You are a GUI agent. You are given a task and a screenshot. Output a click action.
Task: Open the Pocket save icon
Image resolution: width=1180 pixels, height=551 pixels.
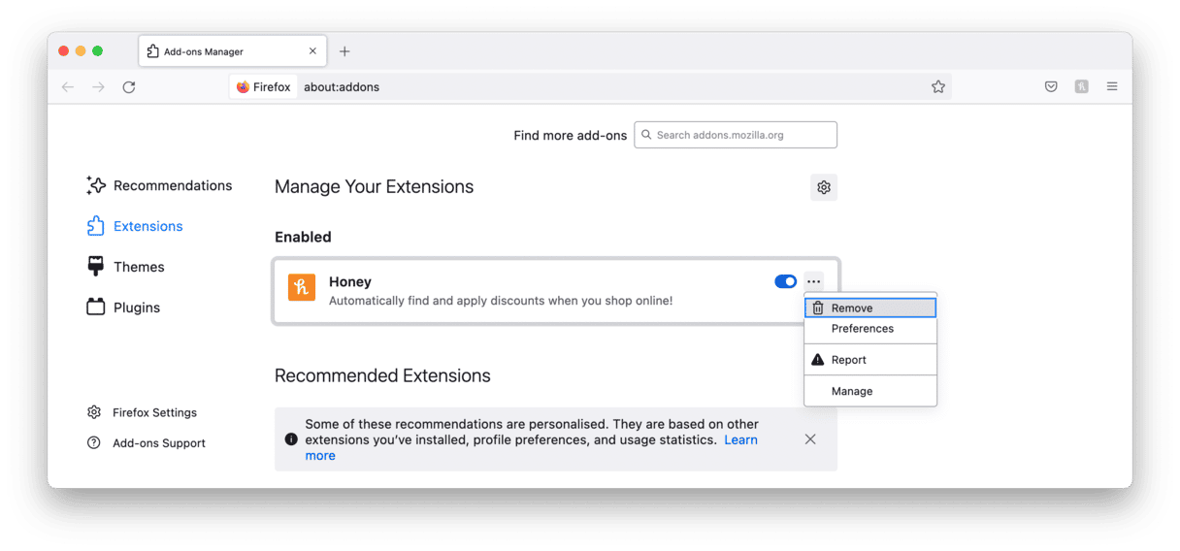[1051, 87]
